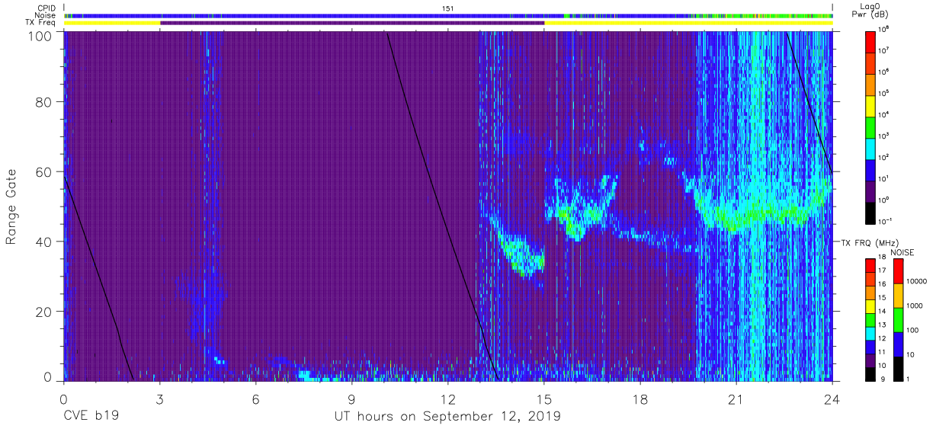
Task: Click the x-axis tick label '9'
Action: pyautogui.click(x=352, y=398)
